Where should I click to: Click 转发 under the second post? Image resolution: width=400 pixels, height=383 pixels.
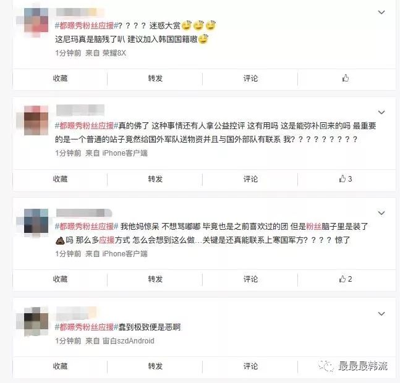pyautogui.click(x=155, y=179)
